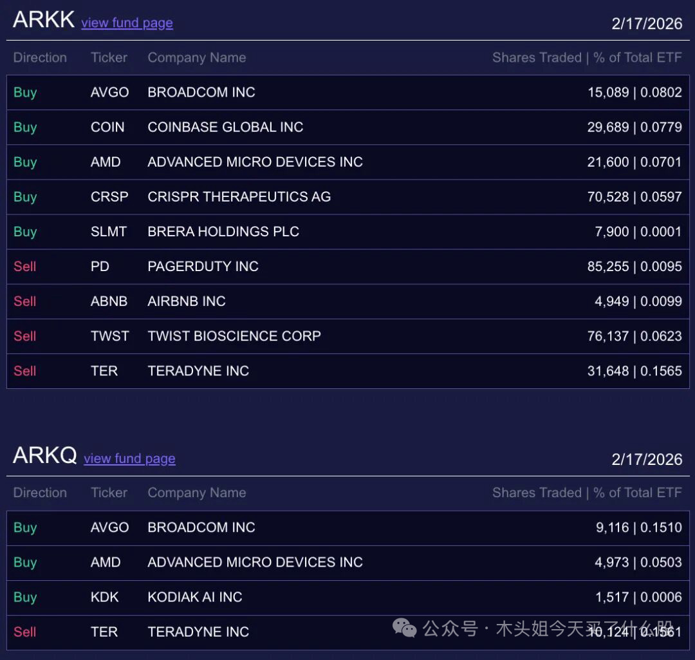Click the ARKK fund heading
This screenshot has width=695, height=660.
click(44, 20)
